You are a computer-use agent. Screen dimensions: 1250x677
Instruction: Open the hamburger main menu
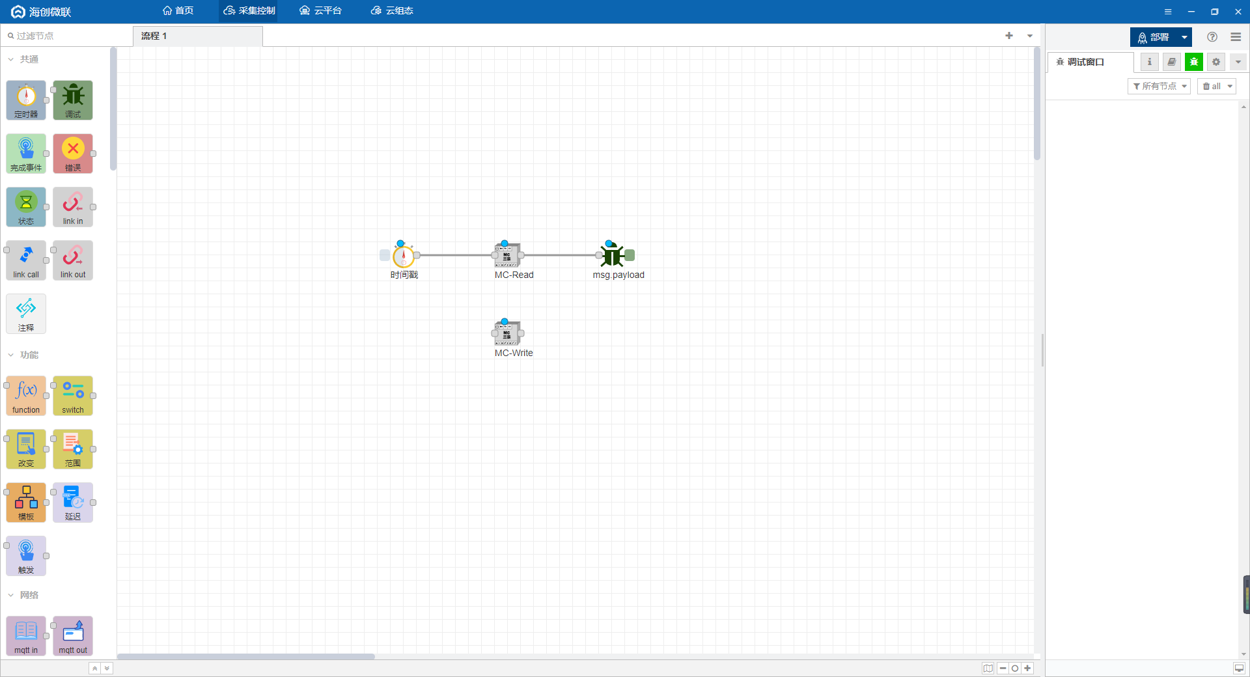coord(1236,37)
